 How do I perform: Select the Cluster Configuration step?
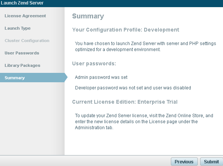coord(27,41)
